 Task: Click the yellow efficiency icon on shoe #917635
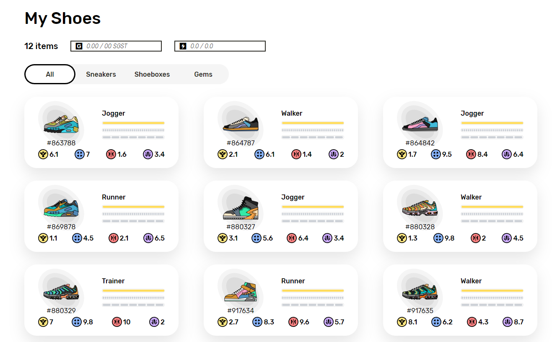(402, 322)
